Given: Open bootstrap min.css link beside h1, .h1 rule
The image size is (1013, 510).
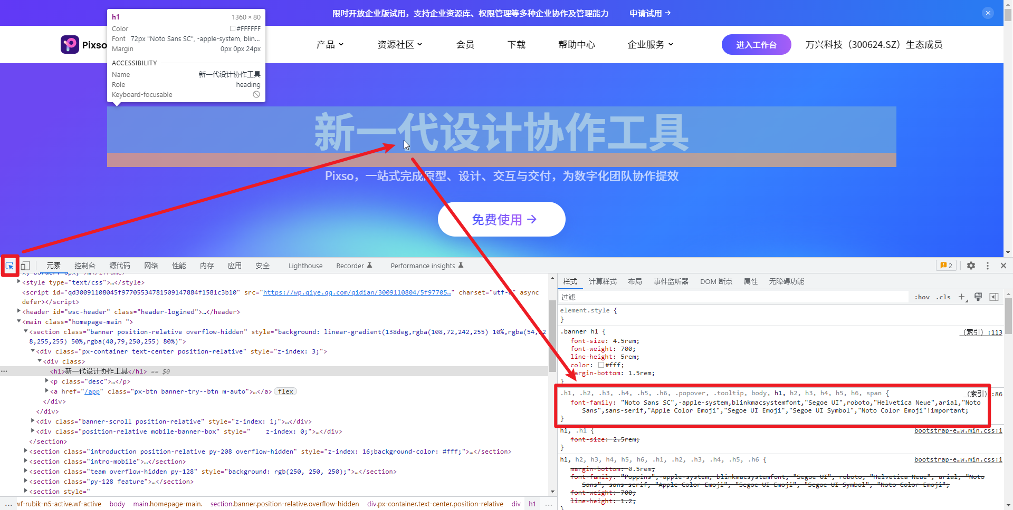Looking at the screenshot, I should 958,430.
